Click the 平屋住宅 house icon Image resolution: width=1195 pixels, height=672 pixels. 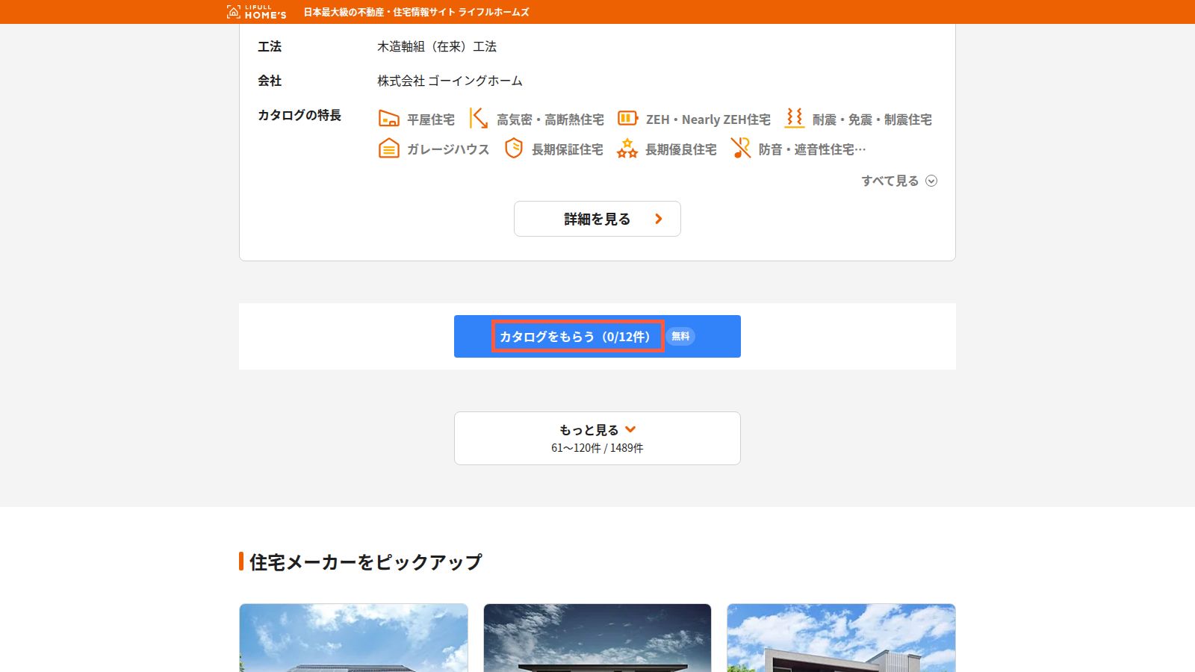[x=388, y=119]
